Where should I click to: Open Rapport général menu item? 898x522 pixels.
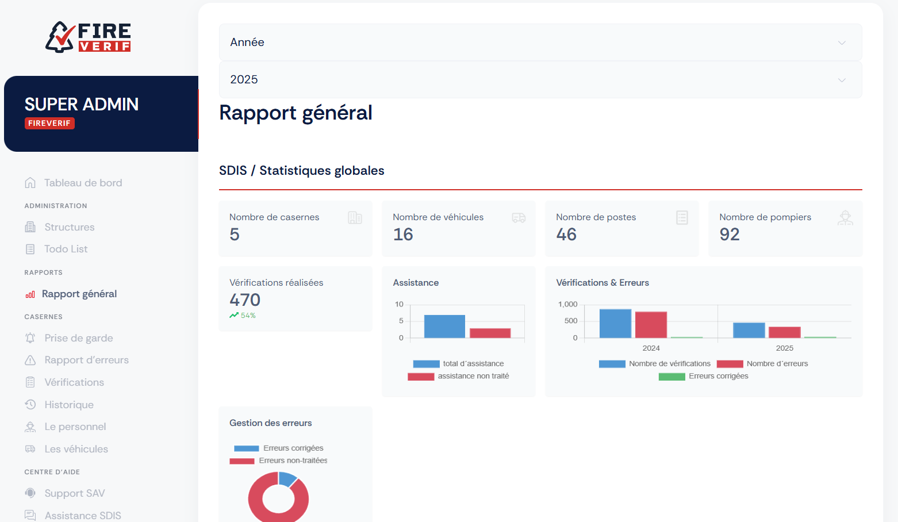(x=79, y=294)
